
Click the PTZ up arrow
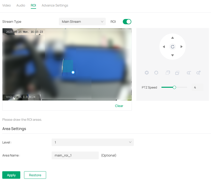pyautogui.click(x=172, y=38)
